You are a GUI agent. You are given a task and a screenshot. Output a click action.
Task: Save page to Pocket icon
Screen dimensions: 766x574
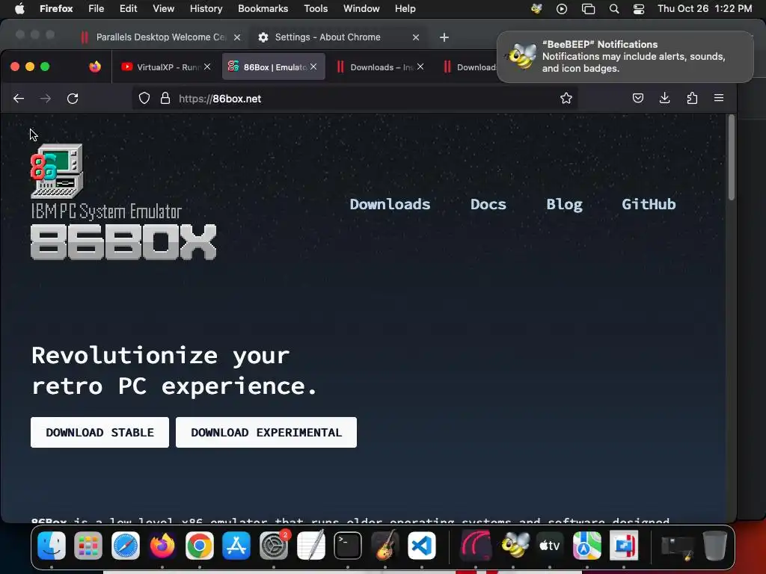(638, 98)
